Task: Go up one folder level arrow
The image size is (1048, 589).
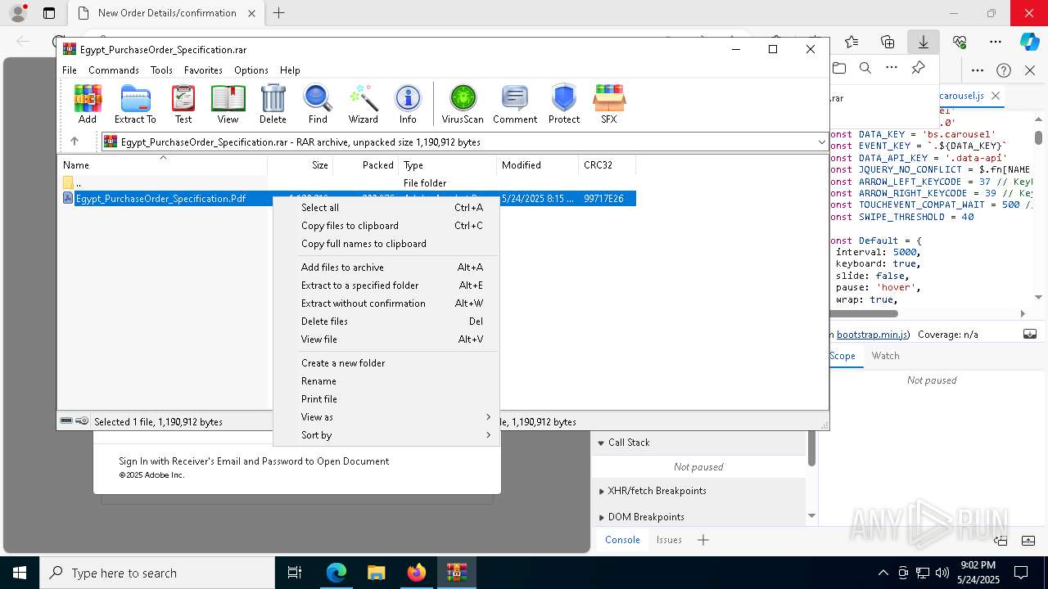Action: 75,142
